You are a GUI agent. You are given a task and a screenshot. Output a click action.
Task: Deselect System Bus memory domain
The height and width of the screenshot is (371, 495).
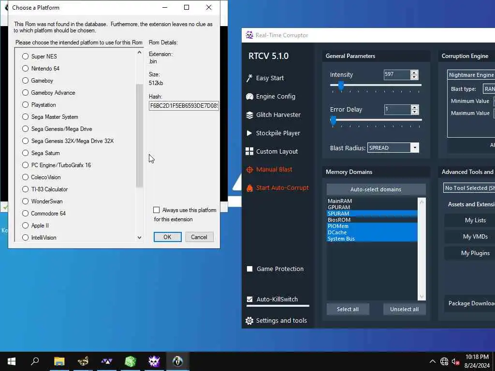click(x=372, y=239)
